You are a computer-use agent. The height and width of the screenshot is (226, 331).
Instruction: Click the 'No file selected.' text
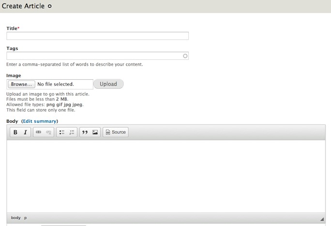[x=56, y=84]
